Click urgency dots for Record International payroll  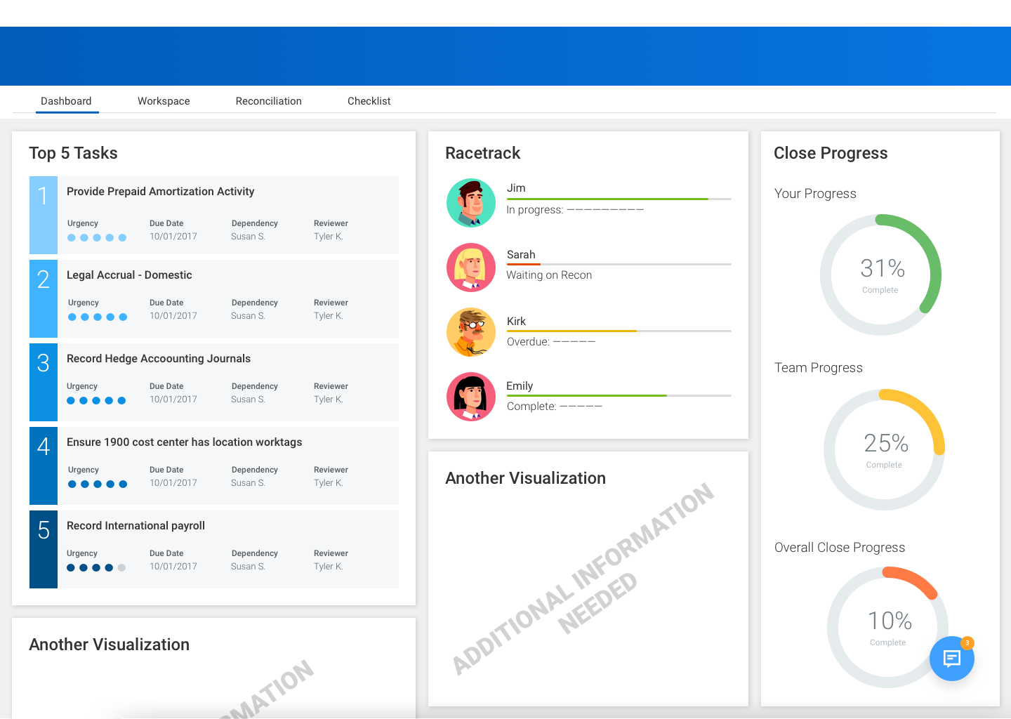click(96, 568)
